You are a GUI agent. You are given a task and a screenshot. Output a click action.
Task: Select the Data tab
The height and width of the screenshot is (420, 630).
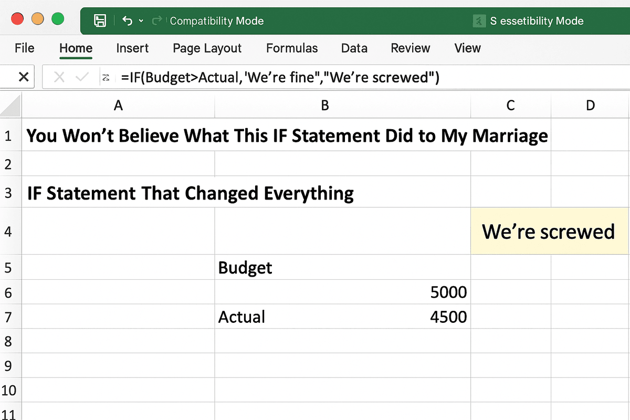coord(354,48)
